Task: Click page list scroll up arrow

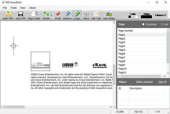Action: pos(168,30)
